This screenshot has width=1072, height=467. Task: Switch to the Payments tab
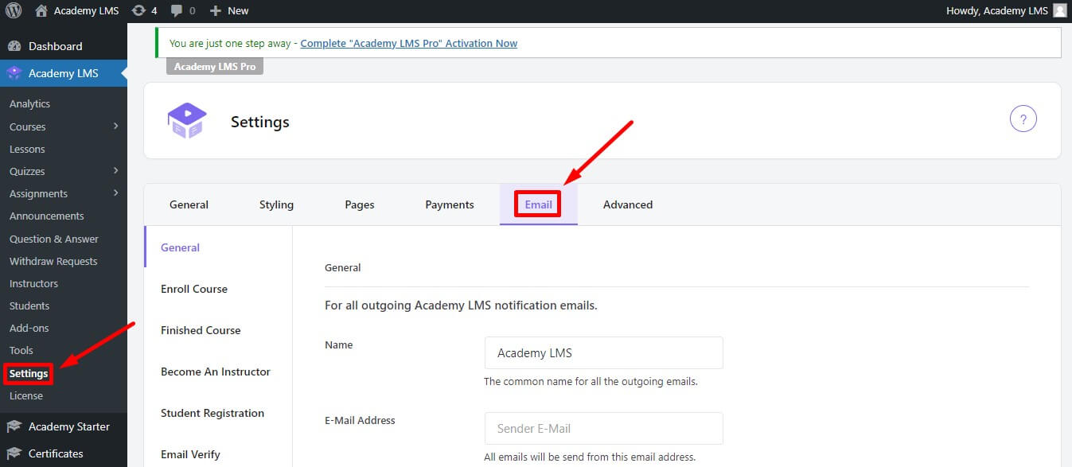pos(450,204)
